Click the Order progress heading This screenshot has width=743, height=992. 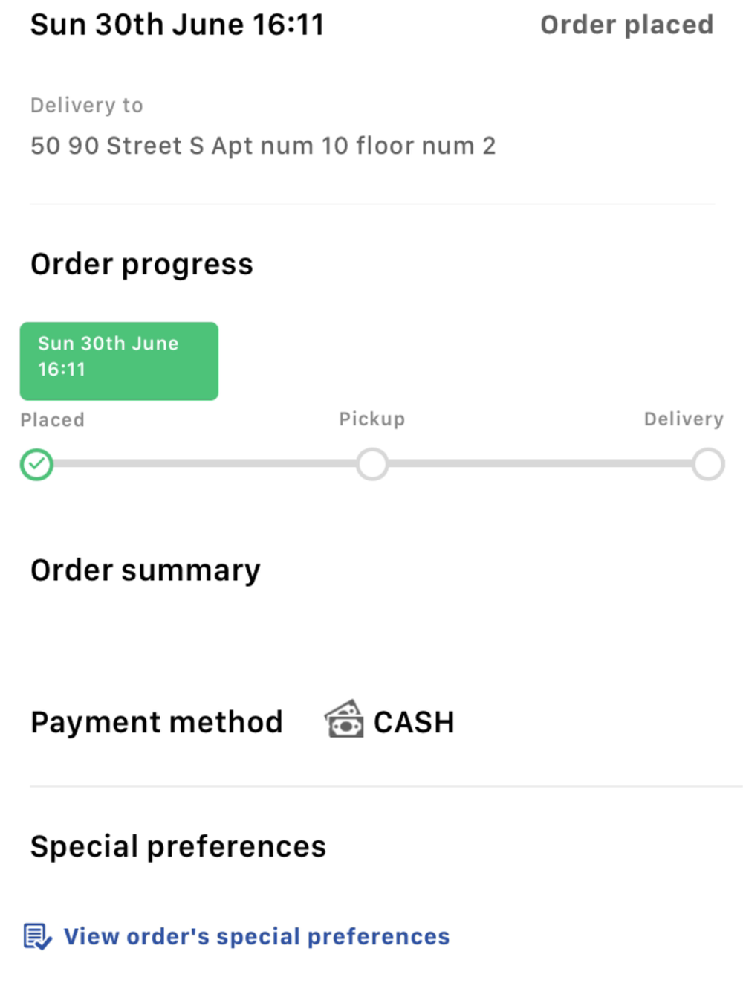pyautogui.click(x=142, y=265)
